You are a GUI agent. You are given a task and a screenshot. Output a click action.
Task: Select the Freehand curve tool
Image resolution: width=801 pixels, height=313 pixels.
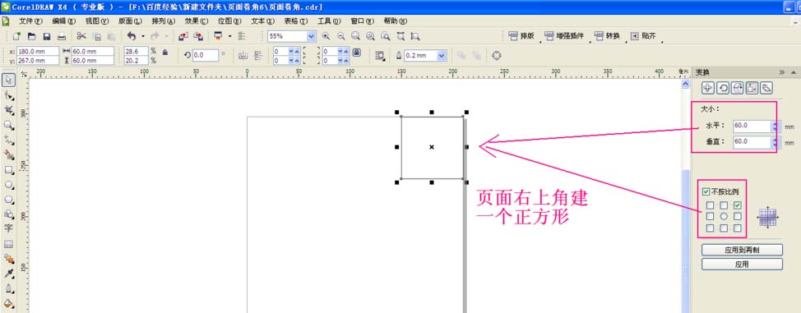coord(9,140)
